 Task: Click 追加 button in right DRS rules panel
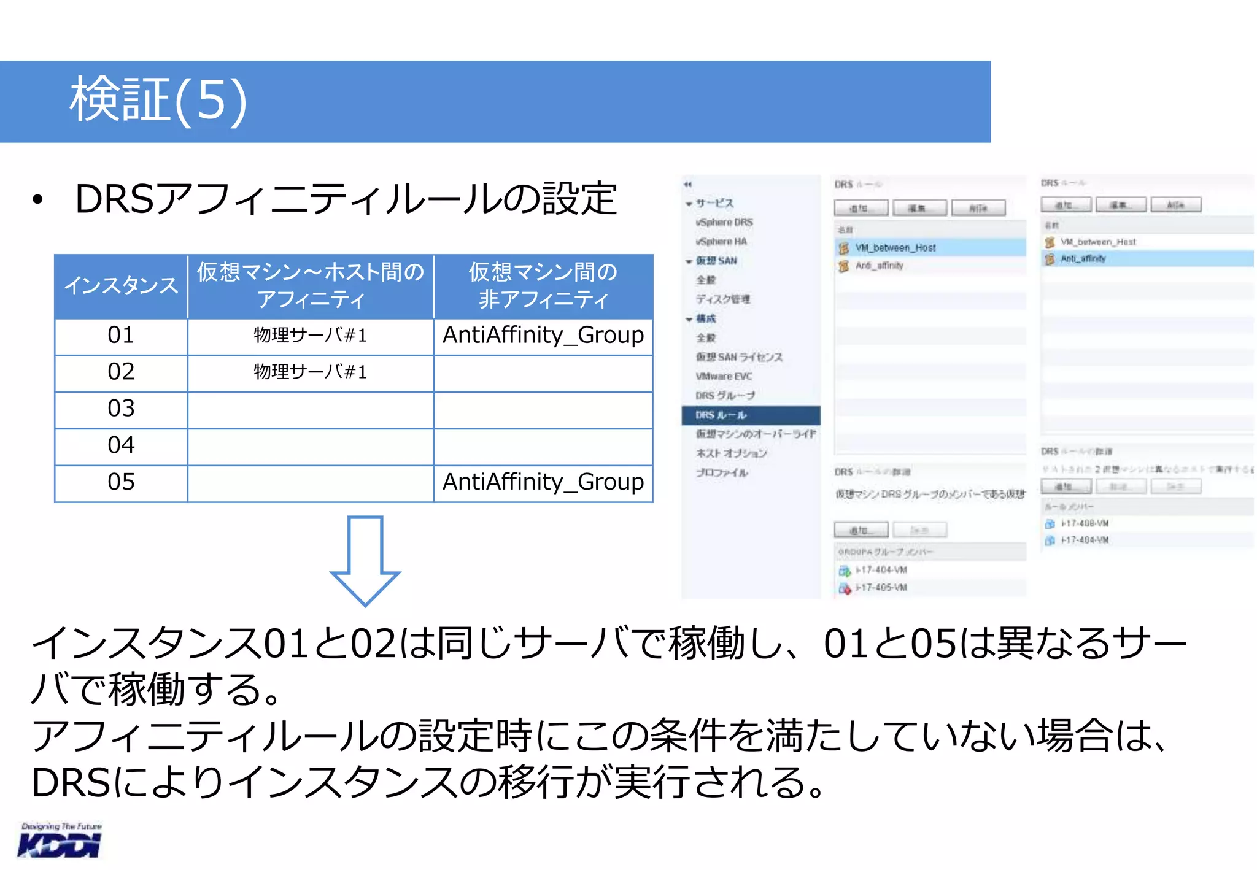[1066, 205]
